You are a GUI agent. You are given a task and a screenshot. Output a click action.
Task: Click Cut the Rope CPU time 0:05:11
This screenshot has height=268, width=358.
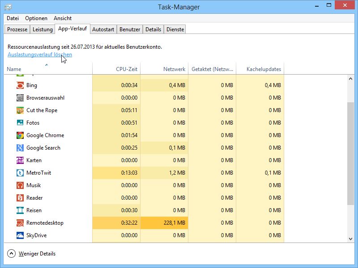coord(129,110)
